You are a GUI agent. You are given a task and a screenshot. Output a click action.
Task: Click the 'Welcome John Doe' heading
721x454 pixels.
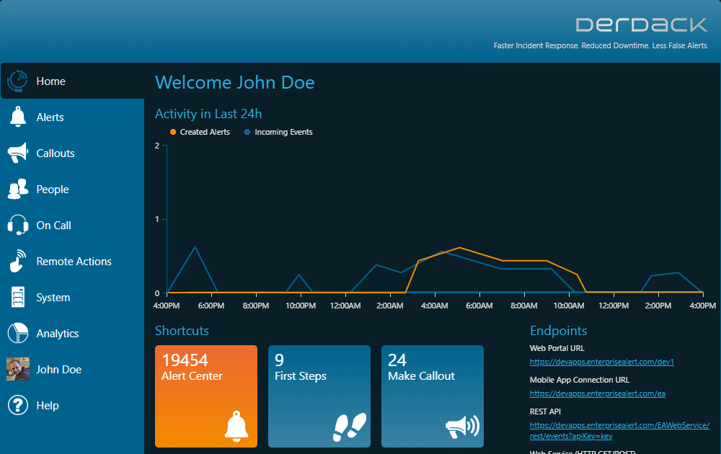tap(234, 83)
